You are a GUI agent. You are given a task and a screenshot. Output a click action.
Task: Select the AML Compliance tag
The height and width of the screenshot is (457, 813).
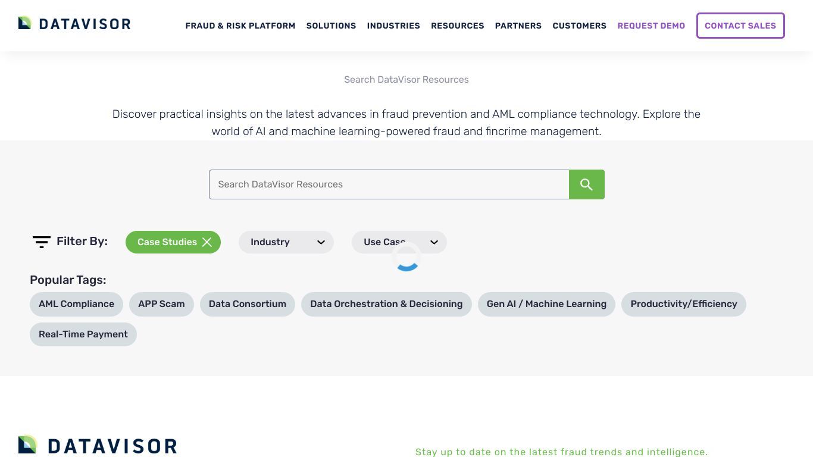(x=76, y=304)
